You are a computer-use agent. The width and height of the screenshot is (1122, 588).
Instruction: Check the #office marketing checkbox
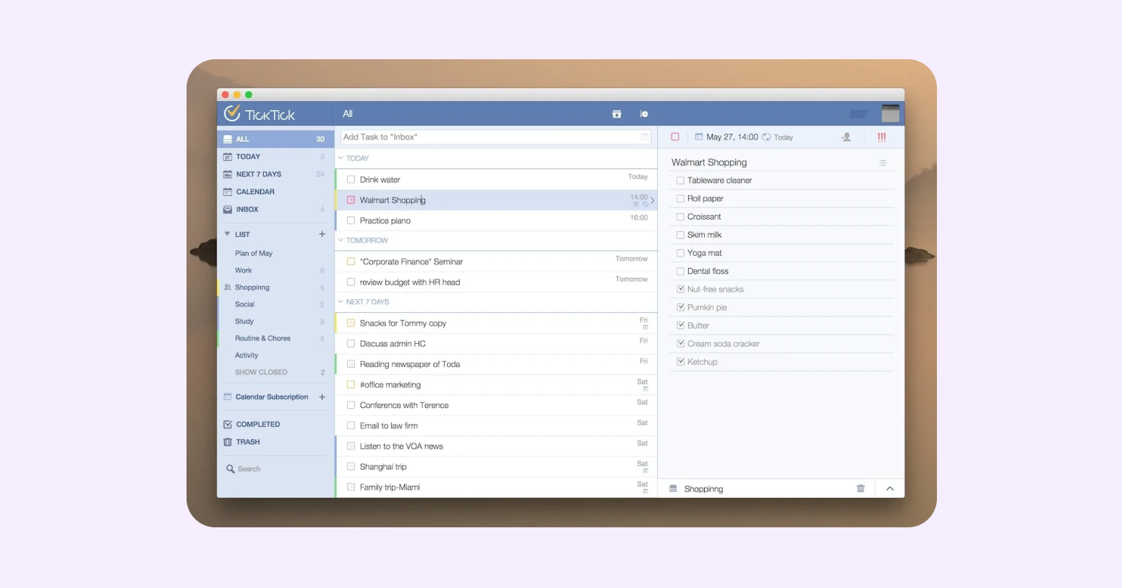tap(351, 385)
